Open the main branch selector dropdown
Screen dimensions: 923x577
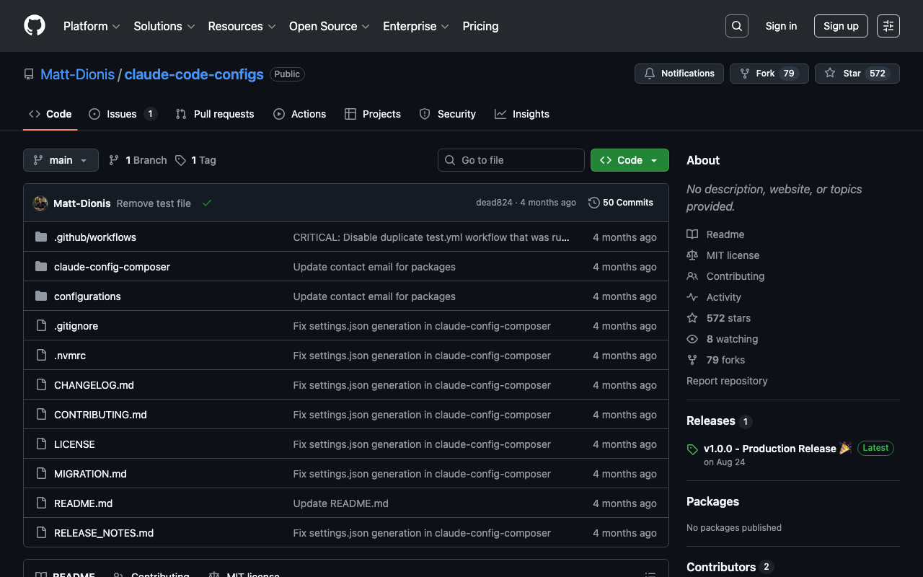(x=61, y=160)
